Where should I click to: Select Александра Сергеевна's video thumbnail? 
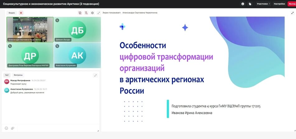[30, 29]
